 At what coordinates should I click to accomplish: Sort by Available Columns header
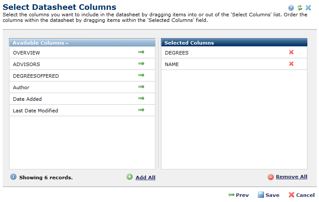pyautogui.click(x=40, y=43)
